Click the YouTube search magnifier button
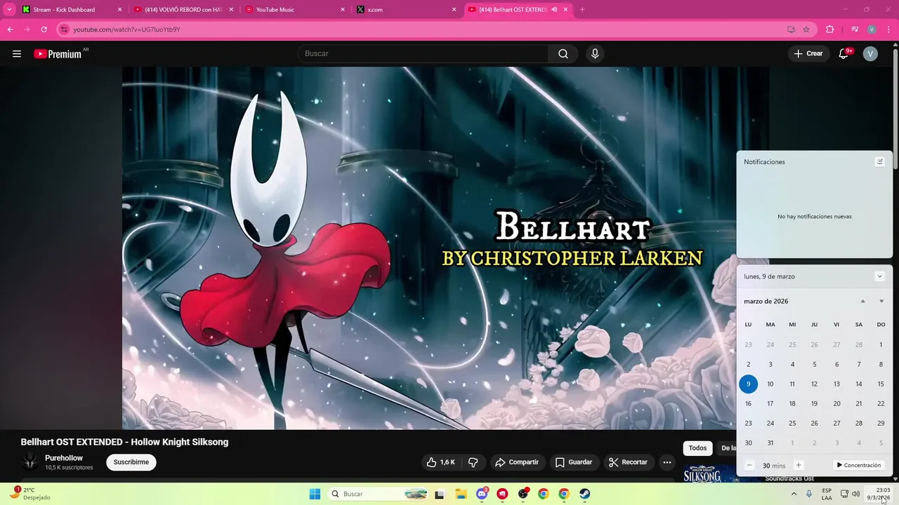This screenshot has height=505, width=899. click(563, 54)
